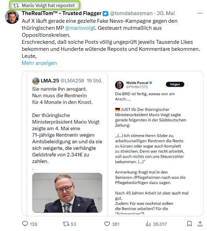
Task: View analytics via the bar chart icon
Action: coord(148,224)
